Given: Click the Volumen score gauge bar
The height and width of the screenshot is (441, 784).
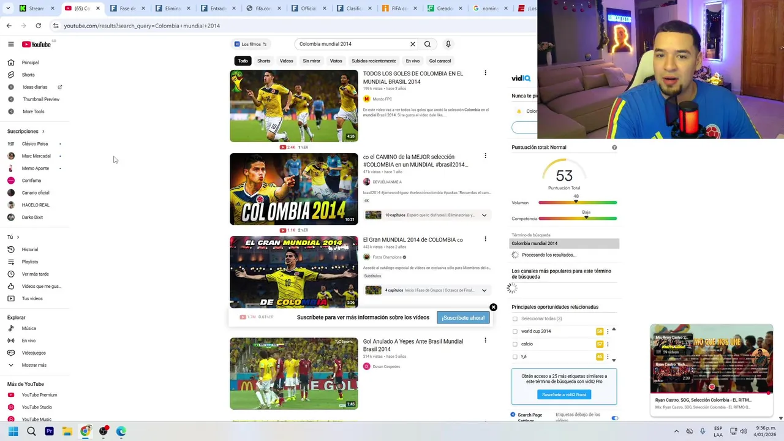Looking at the screenshot, I should (578, 203).
